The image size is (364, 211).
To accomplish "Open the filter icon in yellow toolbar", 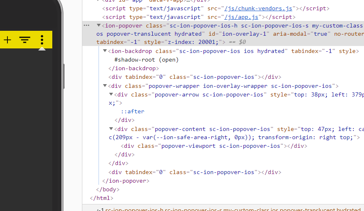I will (25, 40).
